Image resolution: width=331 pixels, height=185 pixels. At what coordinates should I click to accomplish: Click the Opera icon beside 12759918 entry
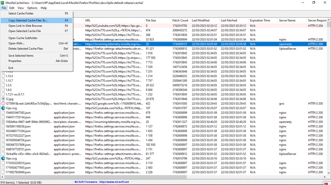3,103
